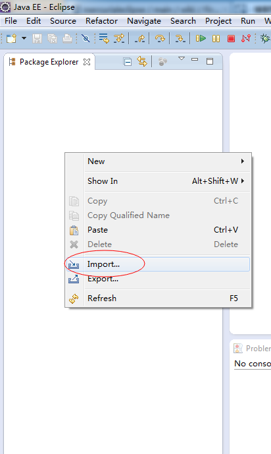Choose Paste in the context menu
271x454 pixels.
158,230
